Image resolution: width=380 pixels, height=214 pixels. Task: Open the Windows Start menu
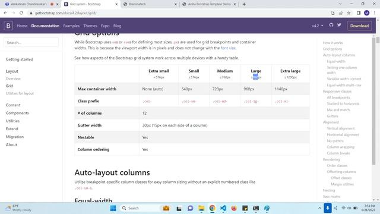coord(113,208)
